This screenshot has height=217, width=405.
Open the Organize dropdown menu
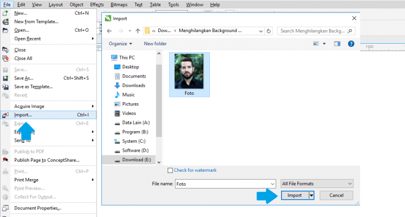pos(120,44)
